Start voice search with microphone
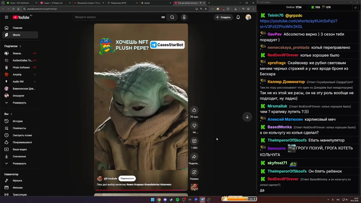361x203 pixels. click(184, 17)
